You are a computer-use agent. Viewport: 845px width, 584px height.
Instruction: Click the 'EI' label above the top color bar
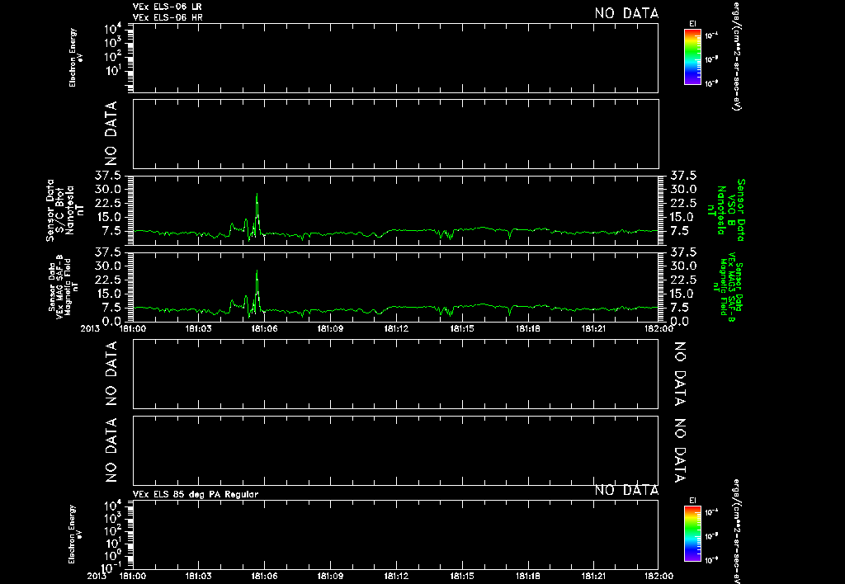coord(692,24)
